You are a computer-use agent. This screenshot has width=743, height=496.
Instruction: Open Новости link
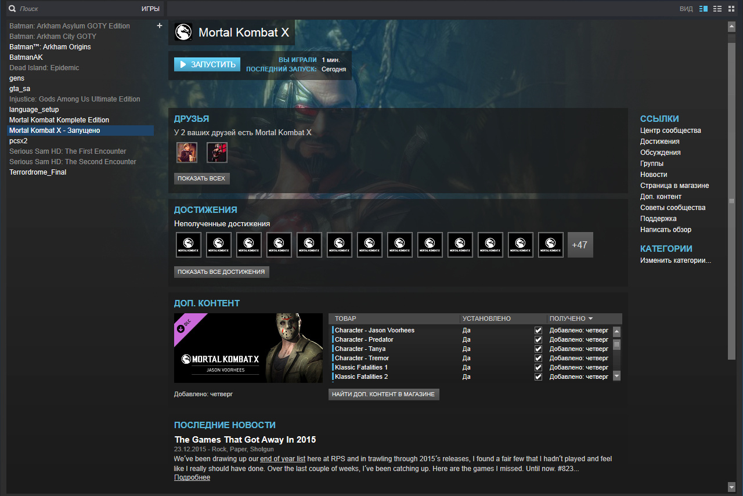point(654,175)
